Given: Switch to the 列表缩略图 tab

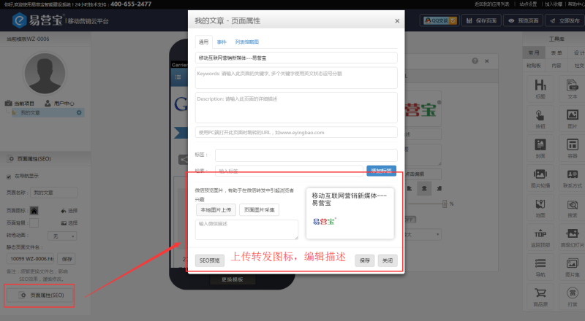Looking at the screenshot, I should click(x=246, y=42).
